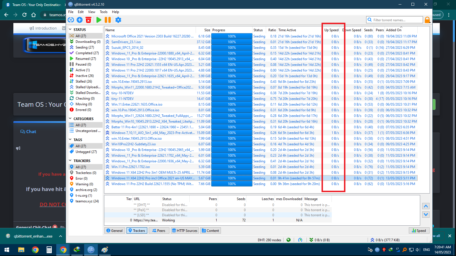This screenshot has width=456, height=256.
Task: Open the Help menu
Action: [x=115, y=12]
